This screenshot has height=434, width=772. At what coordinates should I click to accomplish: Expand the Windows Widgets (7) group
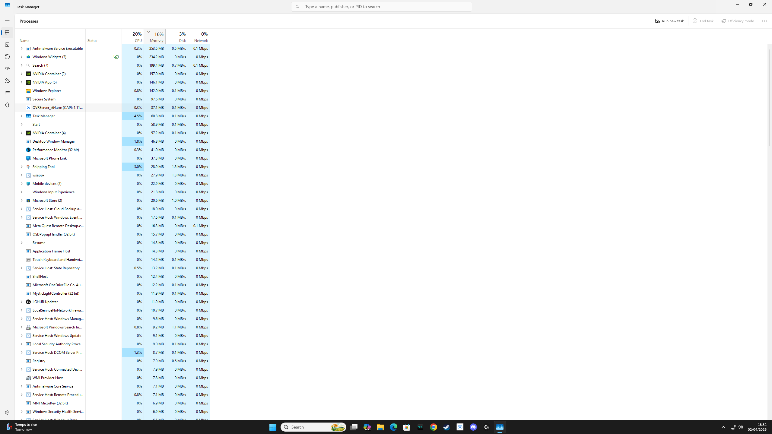pyautogui.click(x=21, y=57)
